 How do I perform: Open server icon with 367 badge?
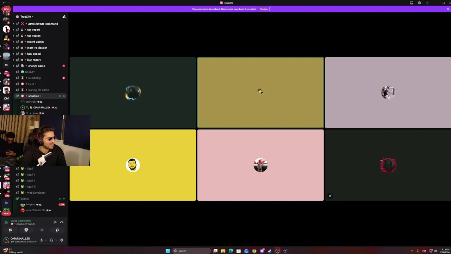[6, 107]
